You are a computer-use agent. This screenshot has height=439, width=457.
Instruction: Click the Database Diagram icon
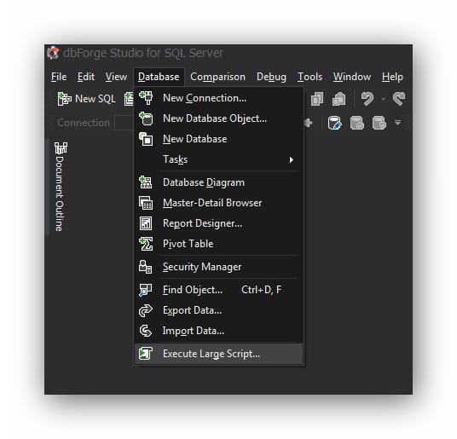pyautogui.click(x=146, y=182)
